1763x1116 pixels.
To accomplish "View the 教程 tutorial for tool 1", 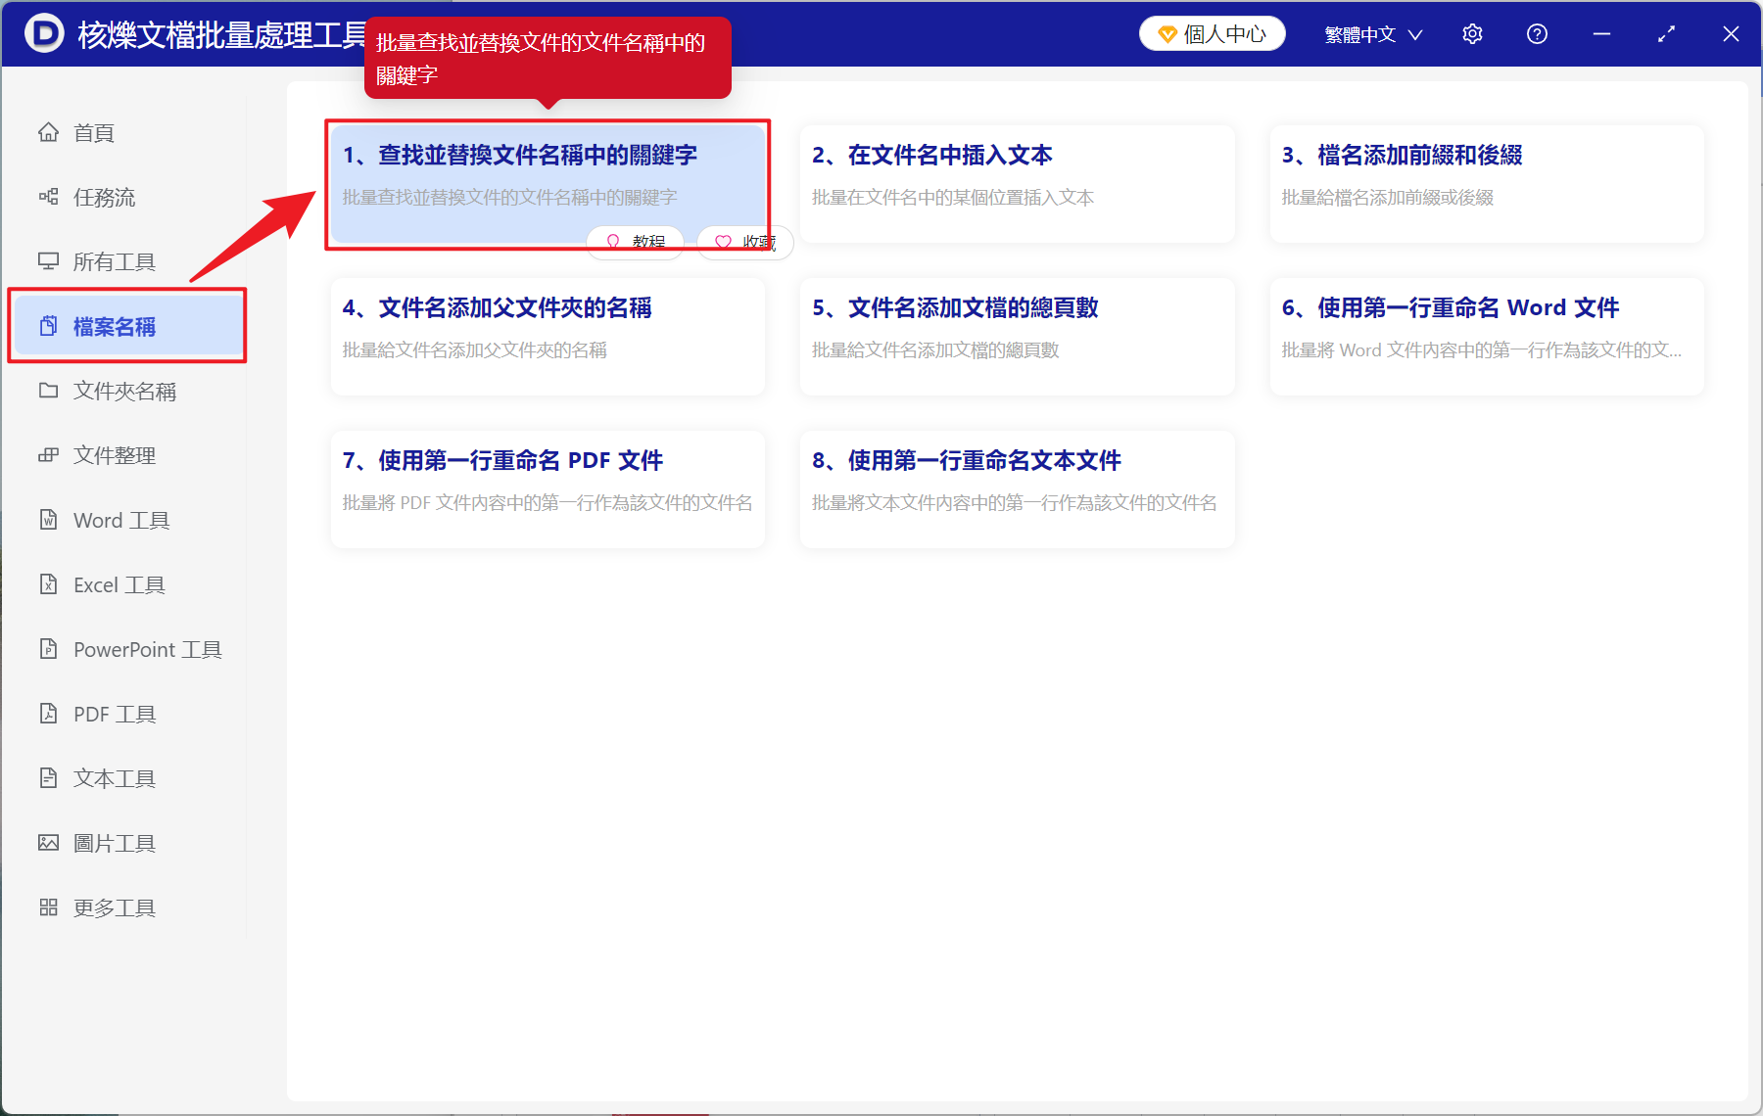I will (635, 242).
